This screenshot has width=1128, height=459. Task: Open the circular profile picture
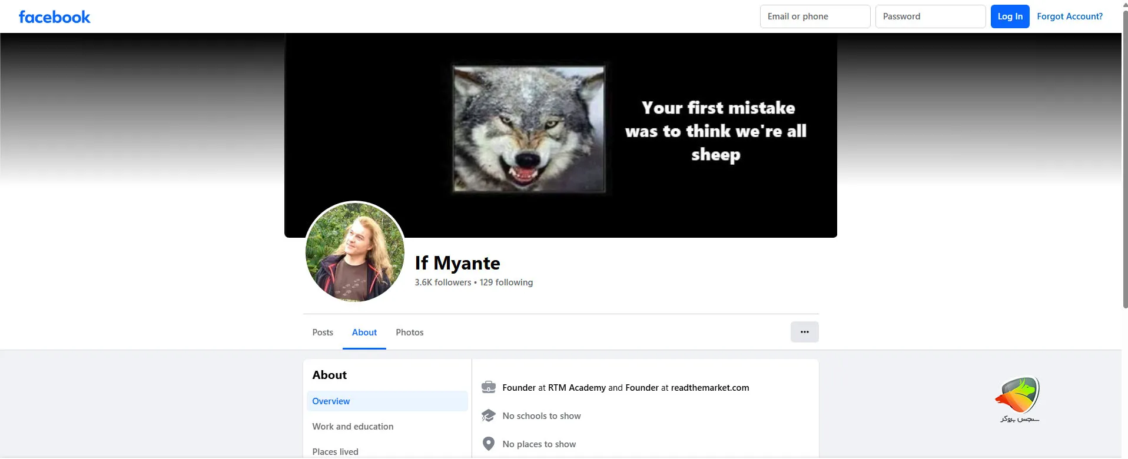354,252
